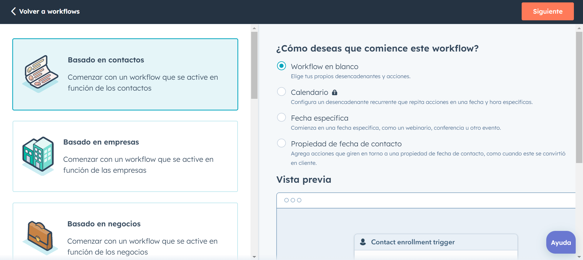Image resolution: width=583 pixels, height=260 pixels.
Task: Click the company buildings illustration icon
Action: [39, 155]
